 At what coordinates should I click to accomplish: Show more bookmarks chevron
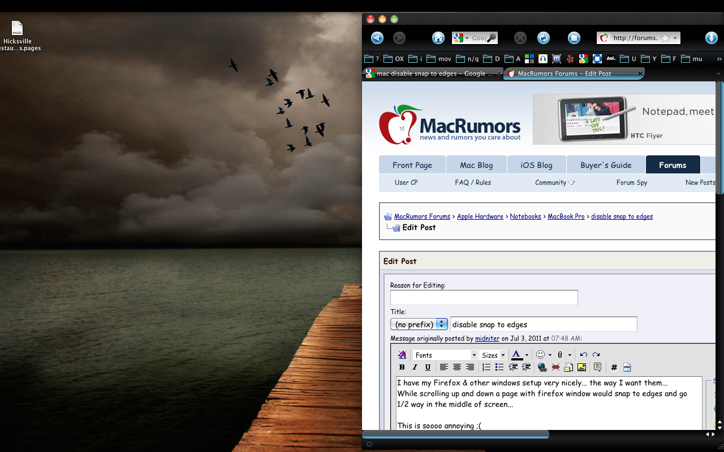pos(719,59)
